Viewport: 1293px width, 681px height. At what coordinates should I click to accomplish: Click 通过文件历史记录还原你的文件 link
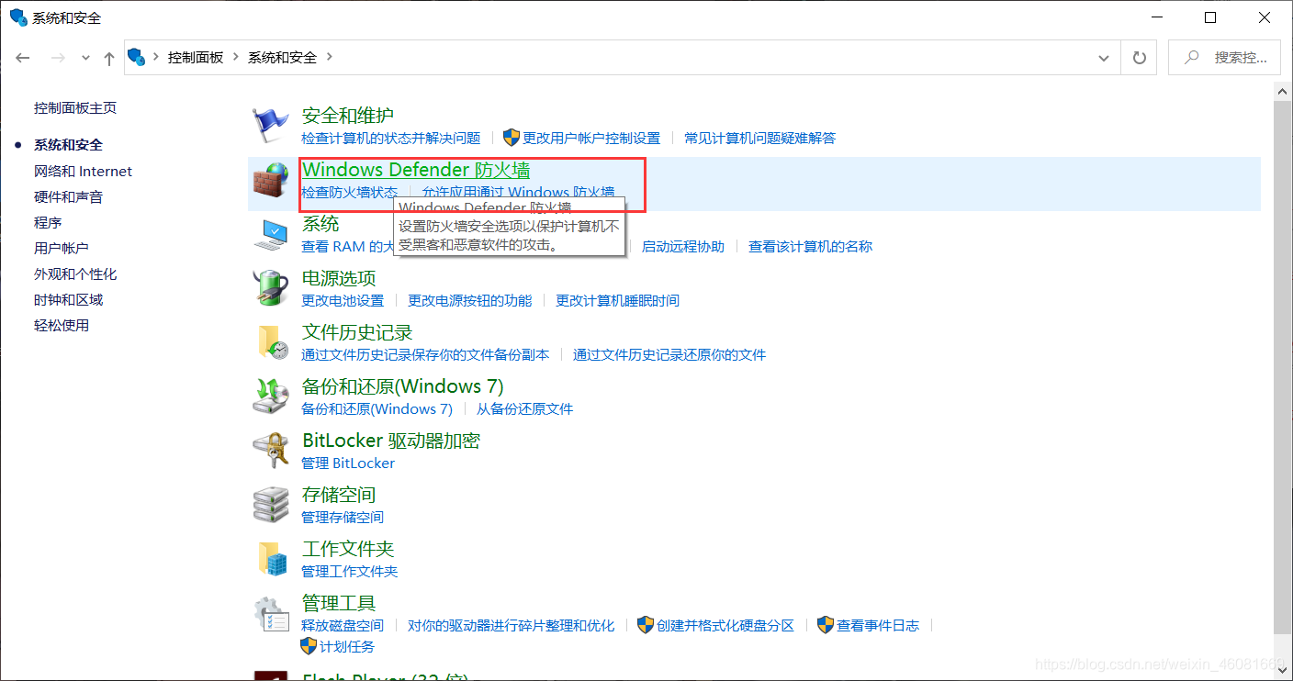click(669, 354)
